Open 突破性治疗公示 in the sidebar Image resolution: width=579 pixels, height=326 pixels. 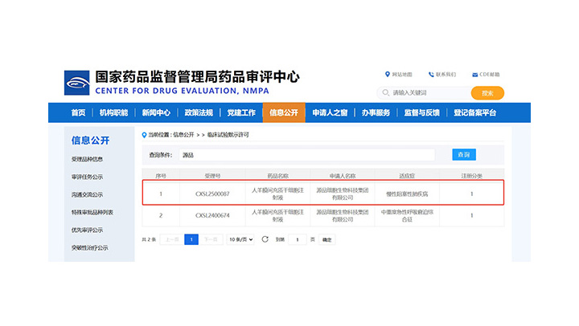coord(90,248)
